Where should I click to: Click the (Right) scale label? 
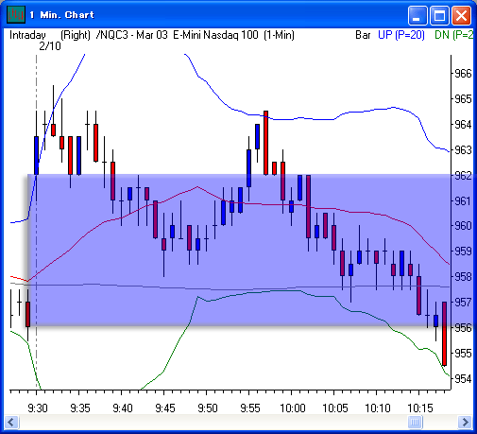pyautogui.click(x=76, y=35)
